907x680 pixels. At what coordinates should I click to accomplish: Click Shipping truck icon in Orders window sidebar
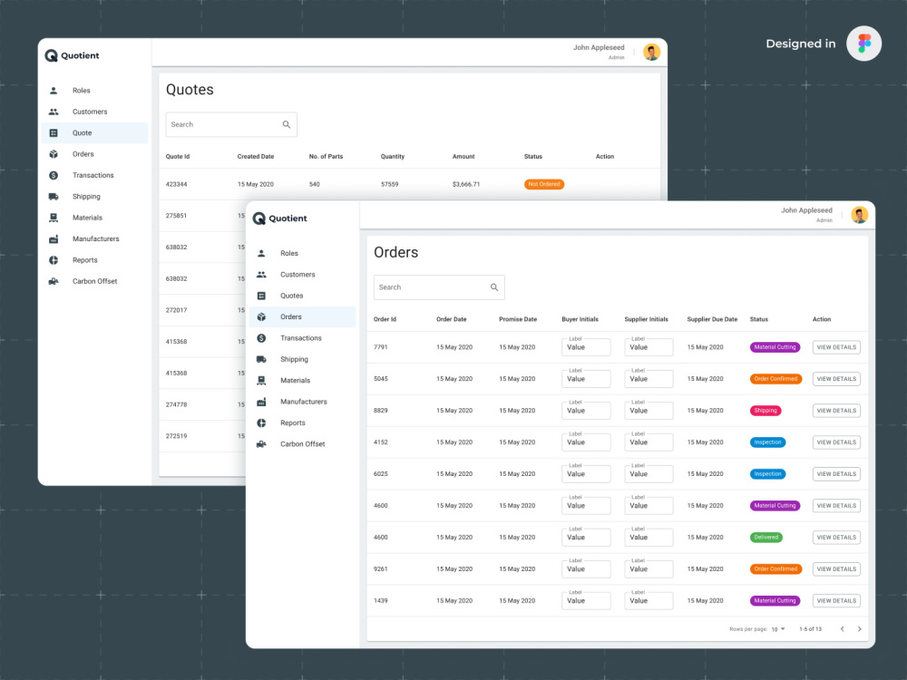[x=261, y=360]
